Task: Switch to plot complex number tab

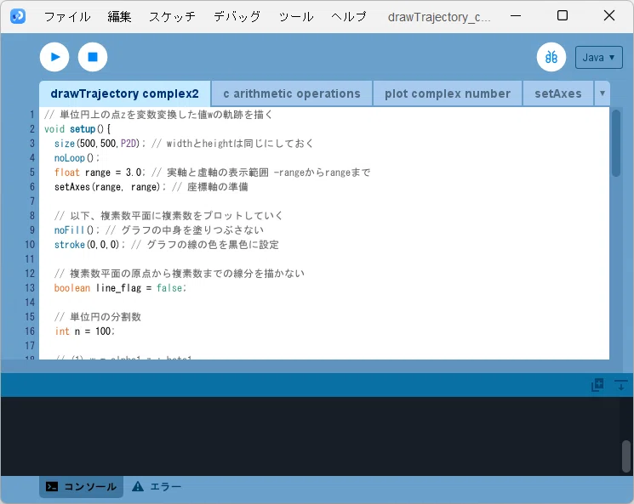Action: pos(447,93)
